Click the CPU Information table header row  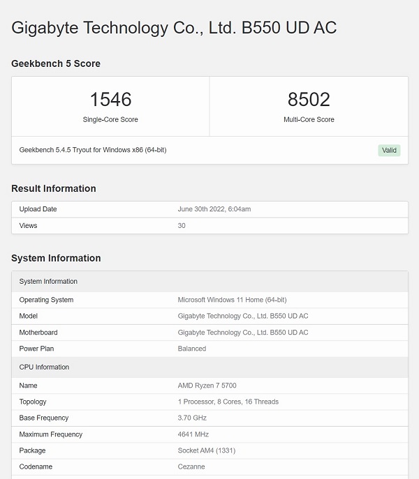click(x=209, y=367)
